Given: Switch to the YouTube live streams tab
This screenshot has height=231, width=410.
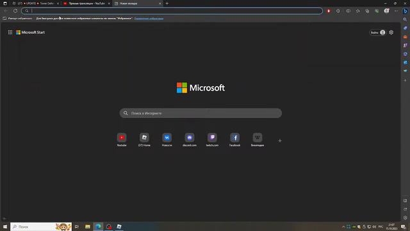Looking at the screenshot, I should pyautogui.click(x=86, y=3).
